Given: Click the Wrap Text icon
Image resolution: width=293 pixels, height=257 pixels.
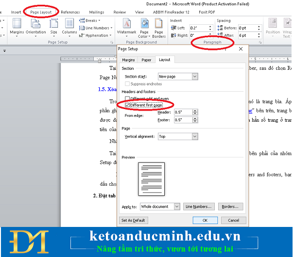Looking at the screenshot, I should click(x=287, y=23).
